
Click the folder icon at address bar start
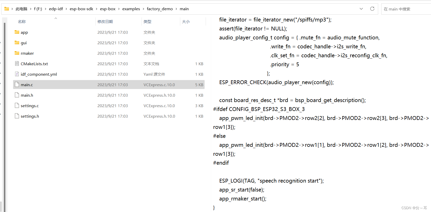[x=7, y=9]
